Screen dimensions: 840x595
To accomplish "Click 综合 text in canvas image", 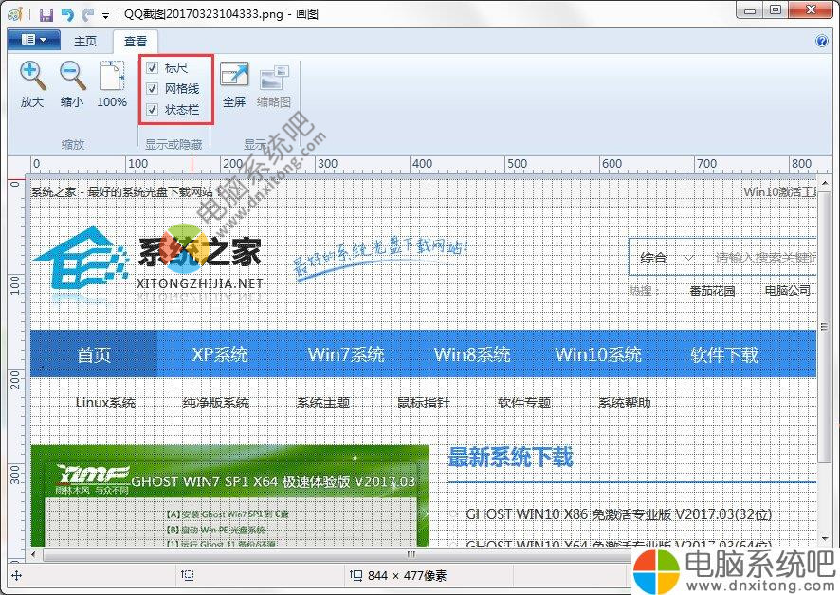I will point(653,258).
